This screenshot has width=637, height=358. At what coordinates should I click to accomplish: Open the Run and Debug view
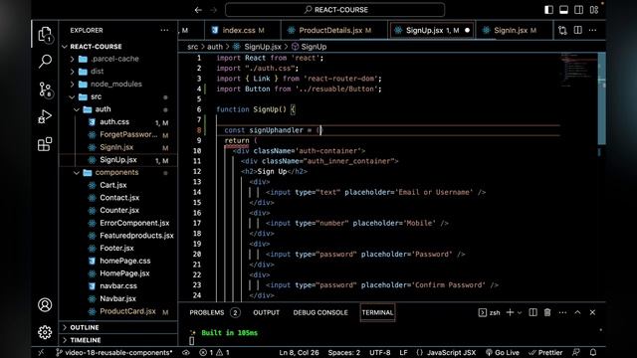45,117
